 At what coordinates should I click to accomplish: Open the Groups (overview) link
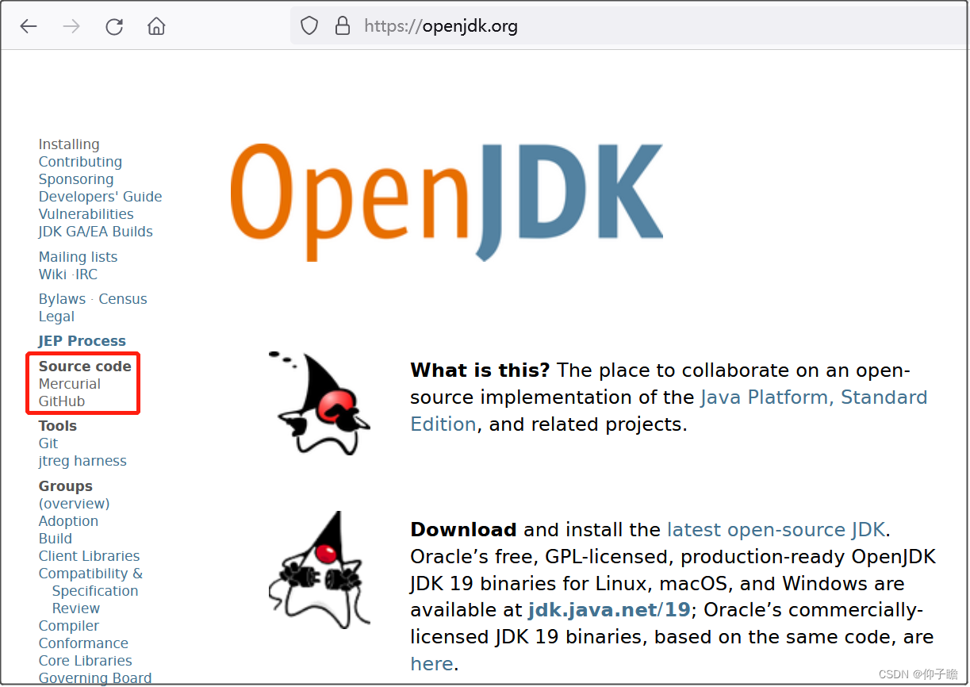pos(75,504)
